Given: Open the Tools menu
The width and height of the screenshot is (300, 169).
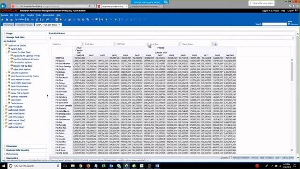Looking at the screenshot, I should [38, 15].
